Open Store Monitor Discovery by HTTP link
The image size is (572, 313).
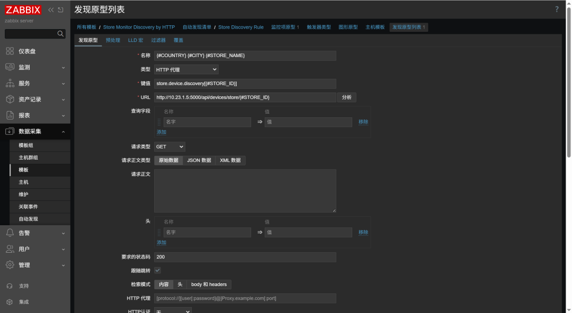pos(139,27)
